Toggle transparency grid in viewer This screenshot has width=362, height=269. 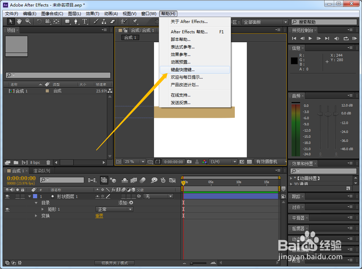(249, 162)
